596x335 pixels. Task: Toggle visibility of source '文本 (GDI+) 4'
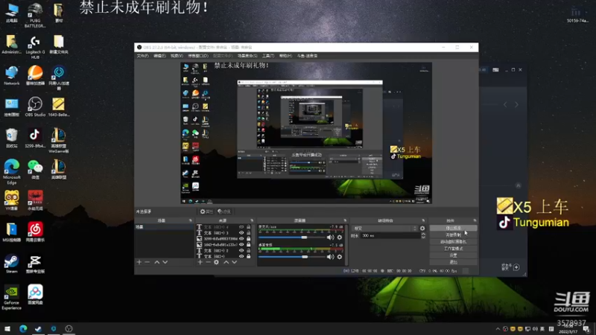tap(241, 227)
